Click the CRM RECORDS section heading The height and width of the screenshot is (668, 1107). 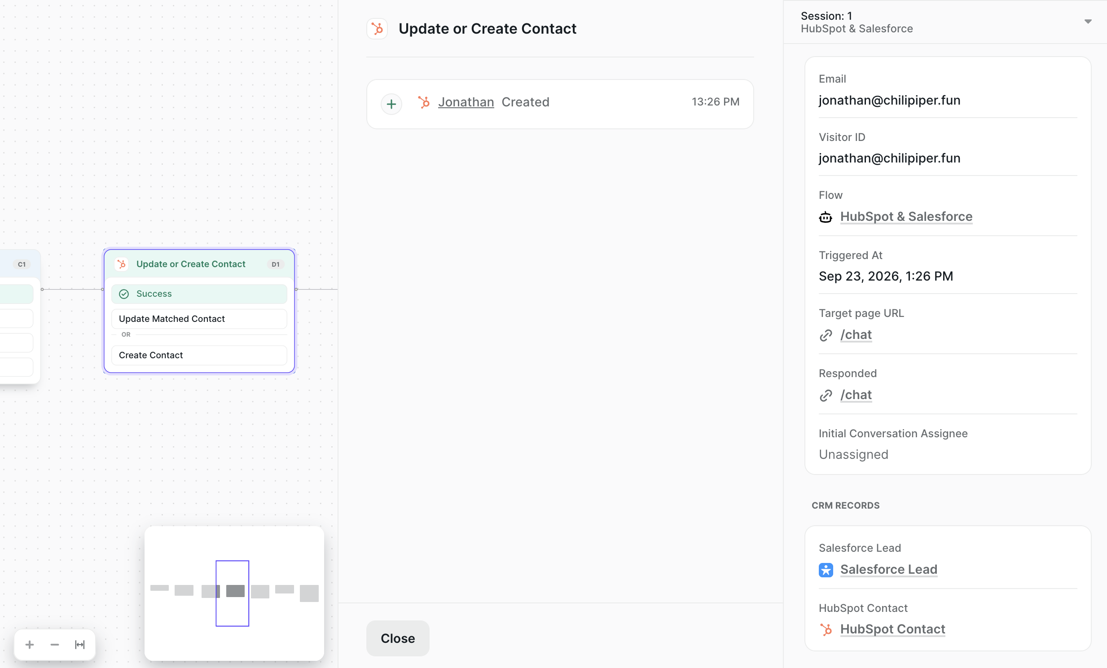(x=846, y=505)
